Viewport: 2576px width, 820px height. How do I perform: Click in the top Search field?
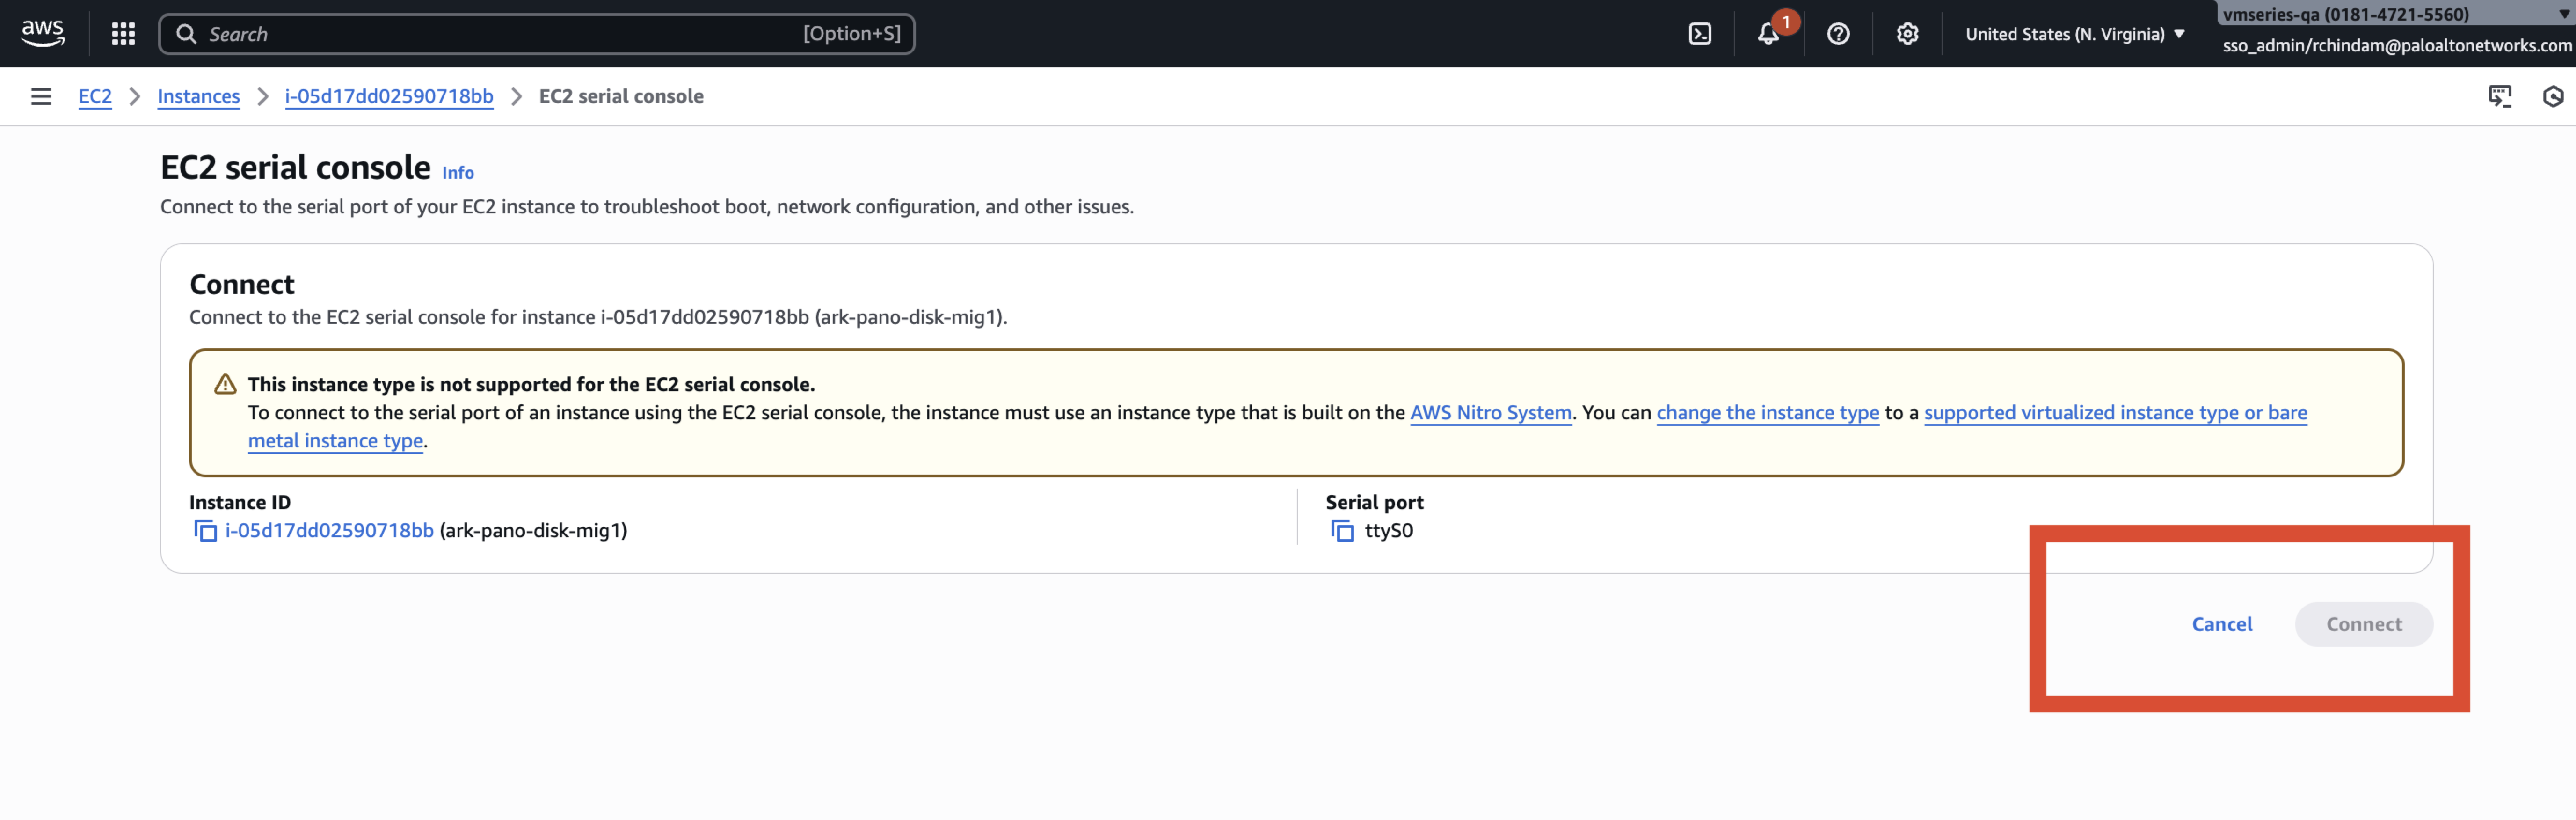[500, 34]
